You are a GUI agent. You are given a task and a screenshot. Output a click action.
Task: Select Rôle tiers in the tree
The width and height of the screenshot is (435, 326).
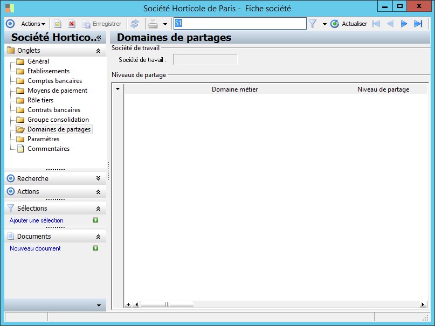pos(40,100)
